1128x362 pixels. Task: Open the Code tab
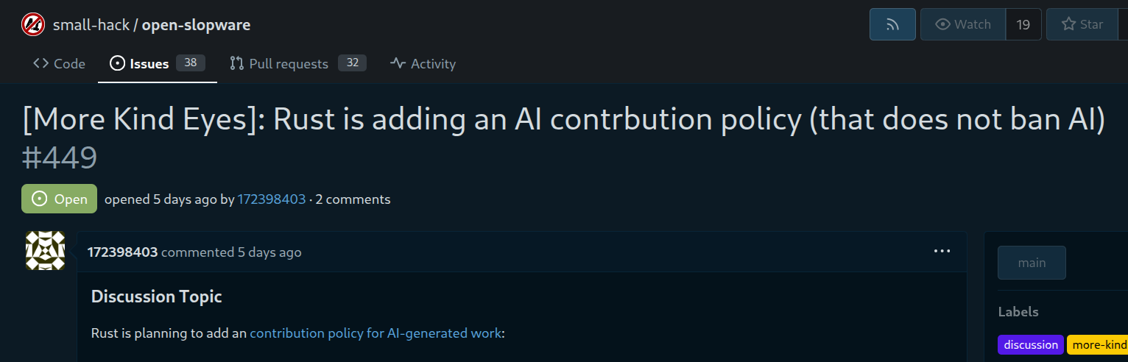coord(60,64)
